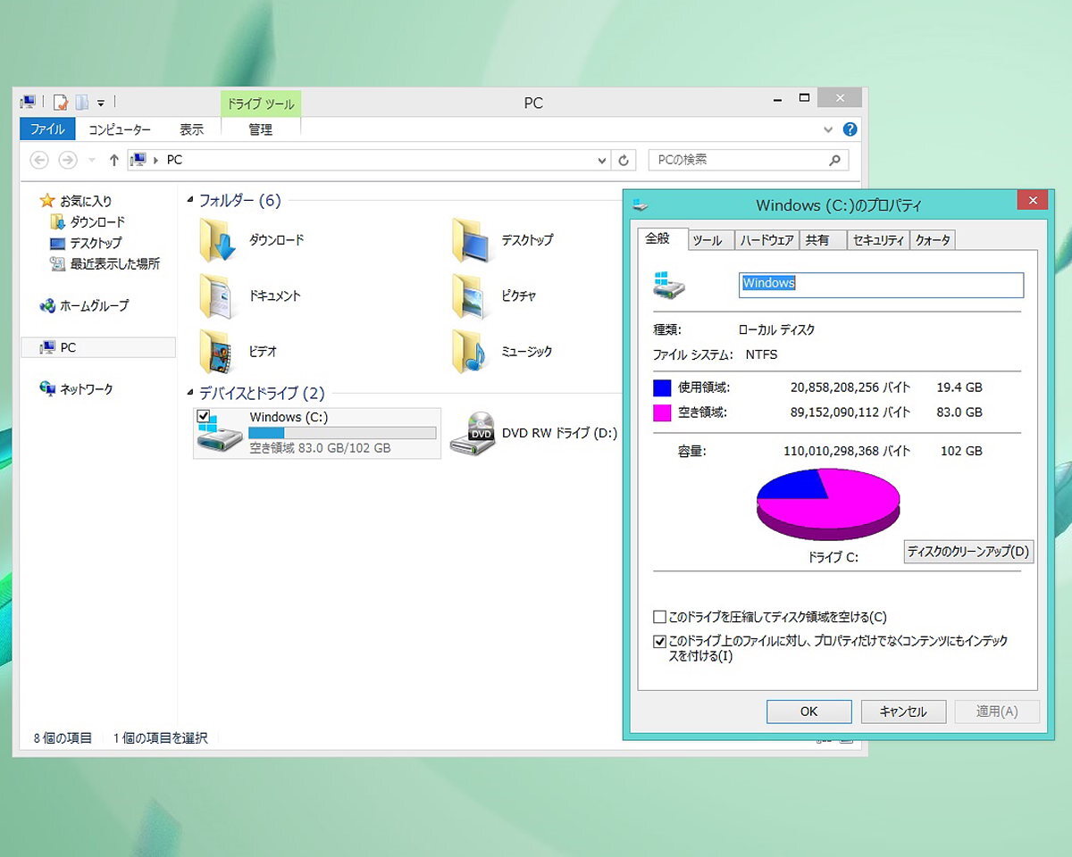Uncheck the Windows (C:) item checkbox
The image size is (1072, 857).
click(203, 417)
